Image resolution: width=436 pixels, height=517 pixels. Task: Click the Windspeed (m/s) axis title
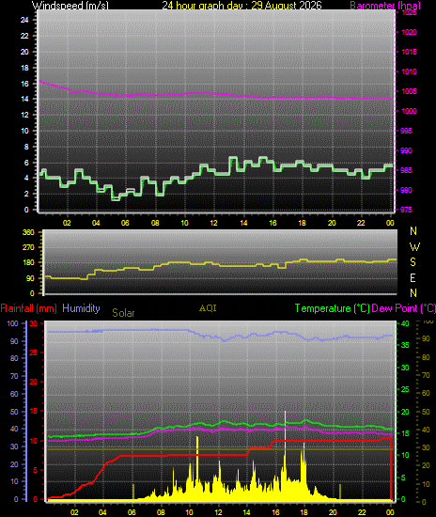[70, 5]
